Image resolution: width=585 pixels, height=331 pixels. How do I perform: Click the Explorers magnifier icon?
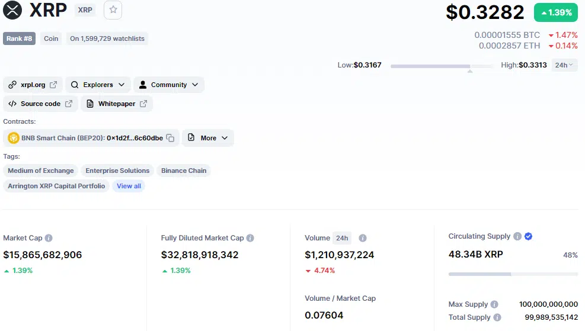click(75, 85)
